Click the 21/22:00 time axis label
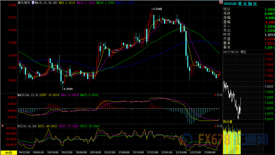The height and width of the screenshot is (155, 276). [152, 152]
